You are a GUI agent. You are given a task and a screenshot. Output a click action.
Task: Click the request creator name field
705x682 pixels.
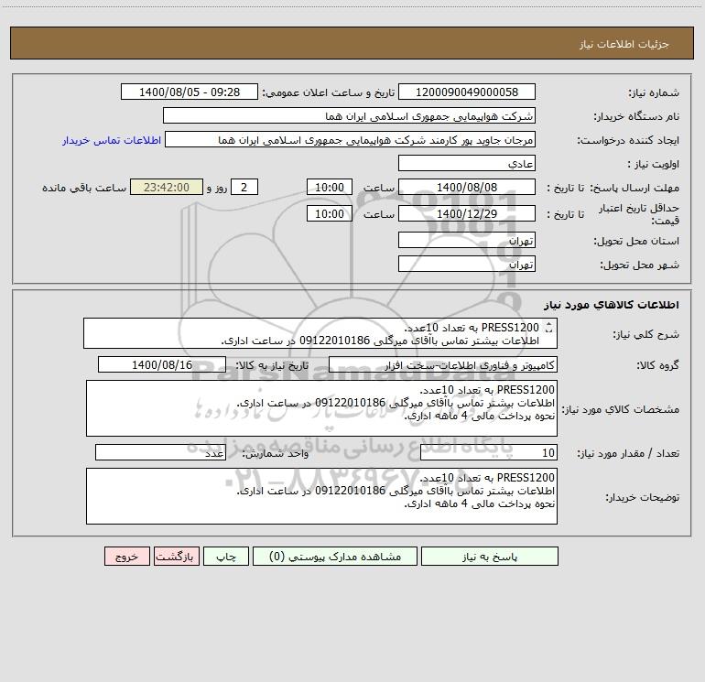(x=351, y=139)
